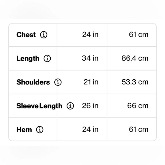This screenshot has width=165, height=165.
Task: Open the Length measurement info icon
Action: pos(47,58)
